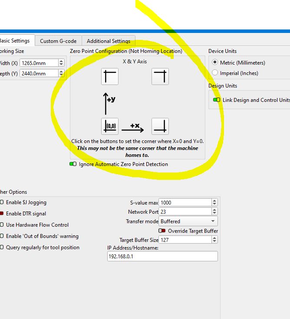Switch to the Custom G-code tab
Screen dimensions: 290x319
tap(58, 41)
